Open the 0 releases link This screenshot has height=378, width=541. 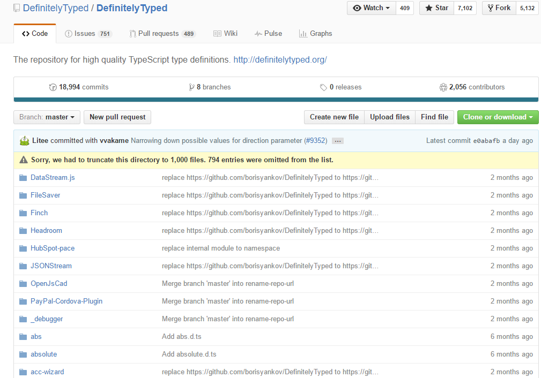tap(340, 87)
